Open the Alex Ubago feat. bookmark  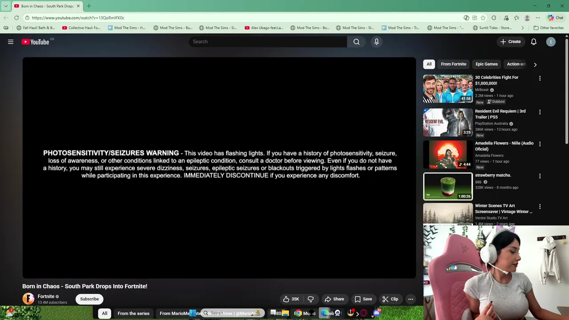click(264, 28)
